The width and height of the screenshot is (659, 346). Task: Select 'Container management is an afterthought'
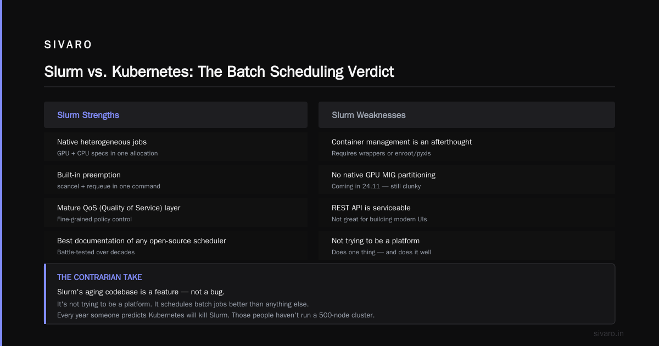[401, 142]
